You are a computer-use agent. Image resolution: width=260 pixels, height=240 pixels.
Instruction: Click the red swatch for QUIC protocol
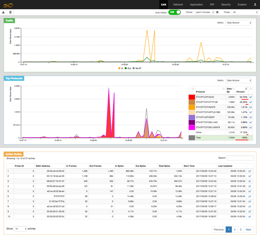tap(192, 97)
